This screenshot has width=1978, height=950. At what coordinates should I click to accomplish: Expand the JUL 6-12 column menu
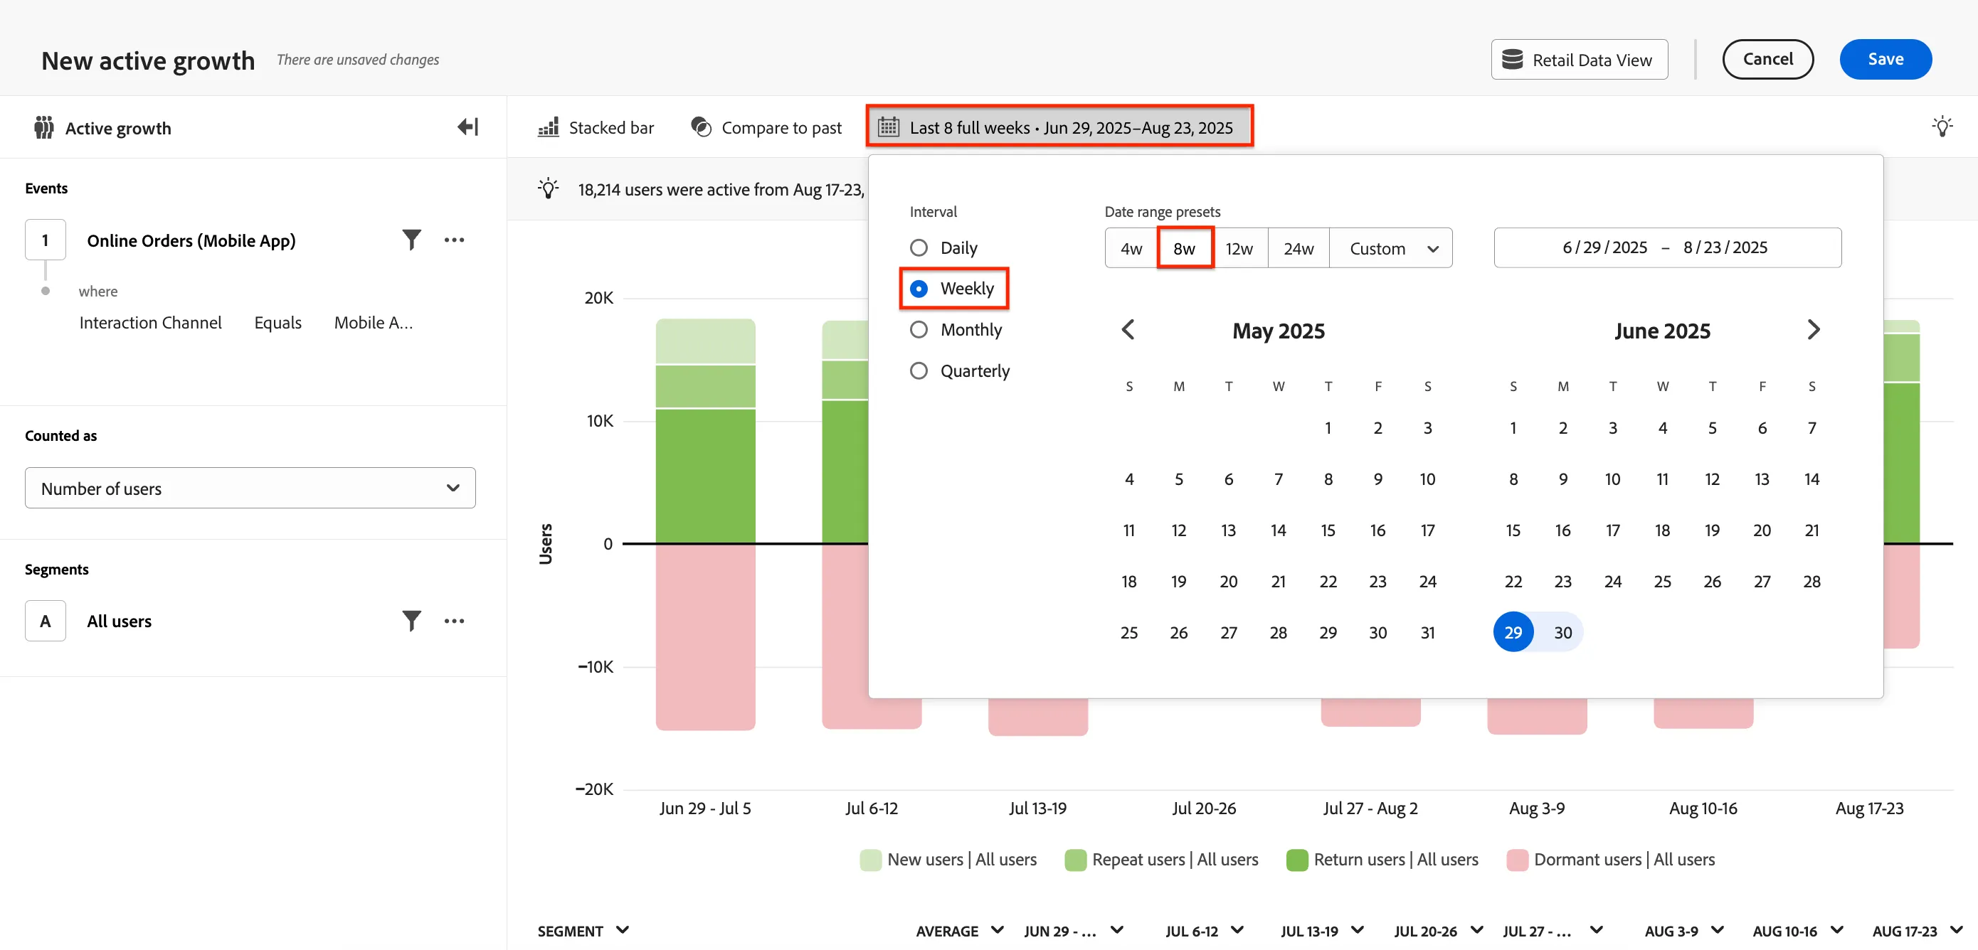pyautogui.click(x=1237, y=930)
